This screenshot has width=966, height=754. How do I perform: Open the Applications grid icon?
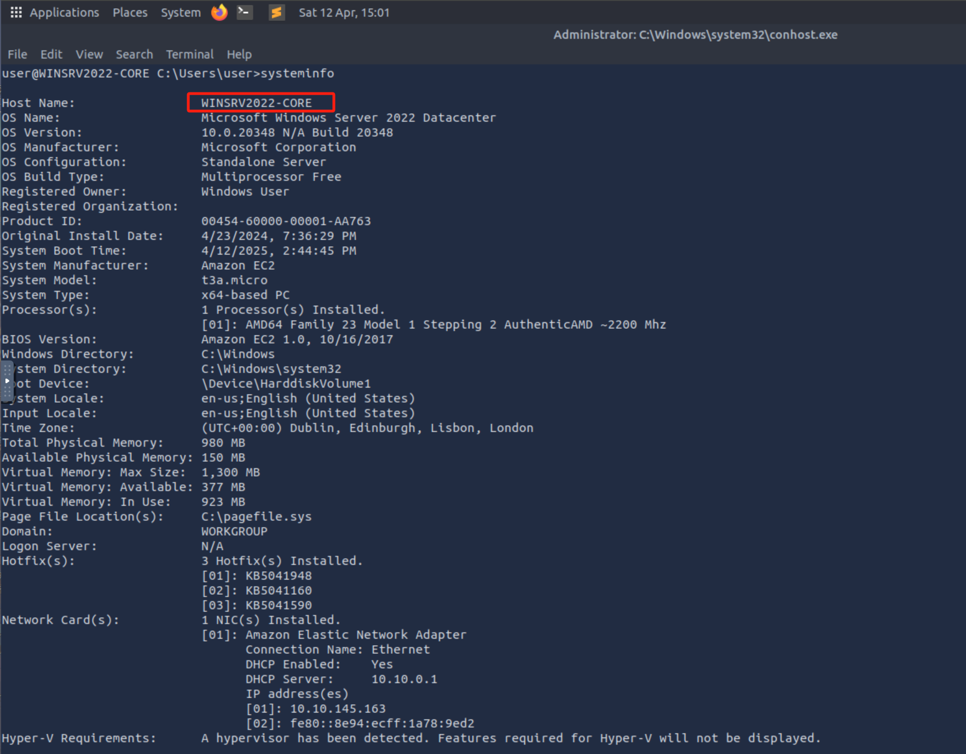tap(16, 12)
